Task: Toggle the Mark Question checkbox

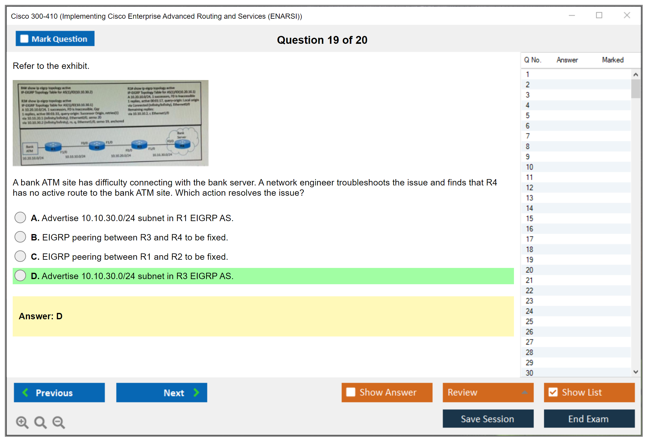Action: [24, 39]
